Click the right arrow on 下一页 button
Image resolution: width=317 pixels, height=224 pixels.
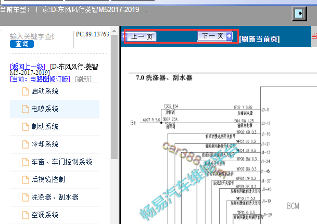(x=229, y=36)
